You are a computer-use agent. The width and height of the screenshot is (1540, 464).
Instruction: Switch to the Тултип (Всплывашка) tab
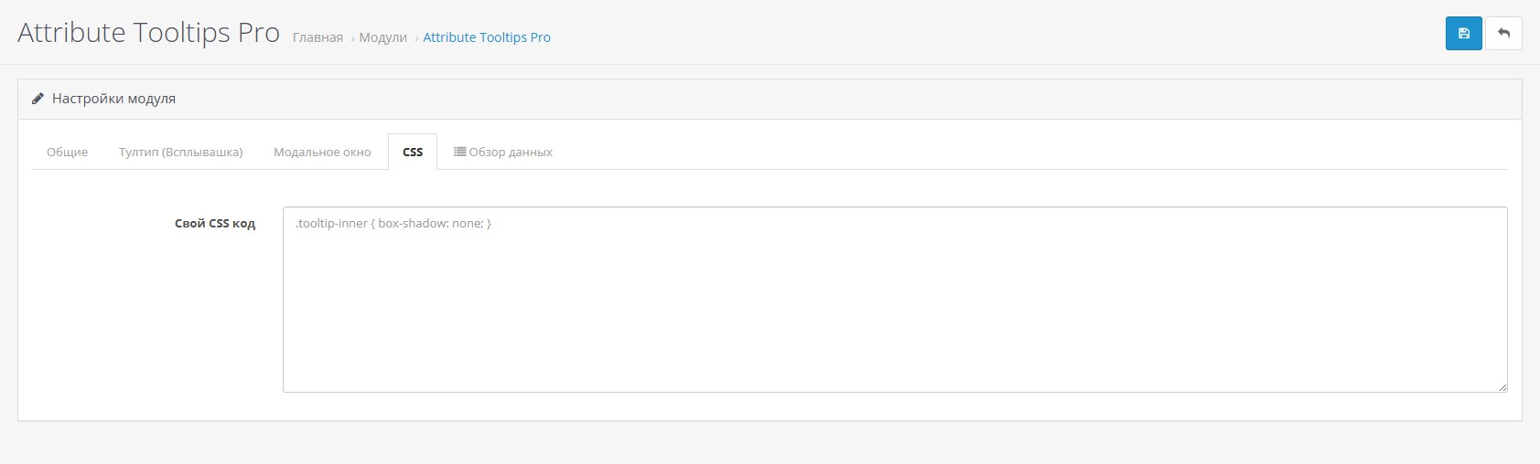pos(180,152)
